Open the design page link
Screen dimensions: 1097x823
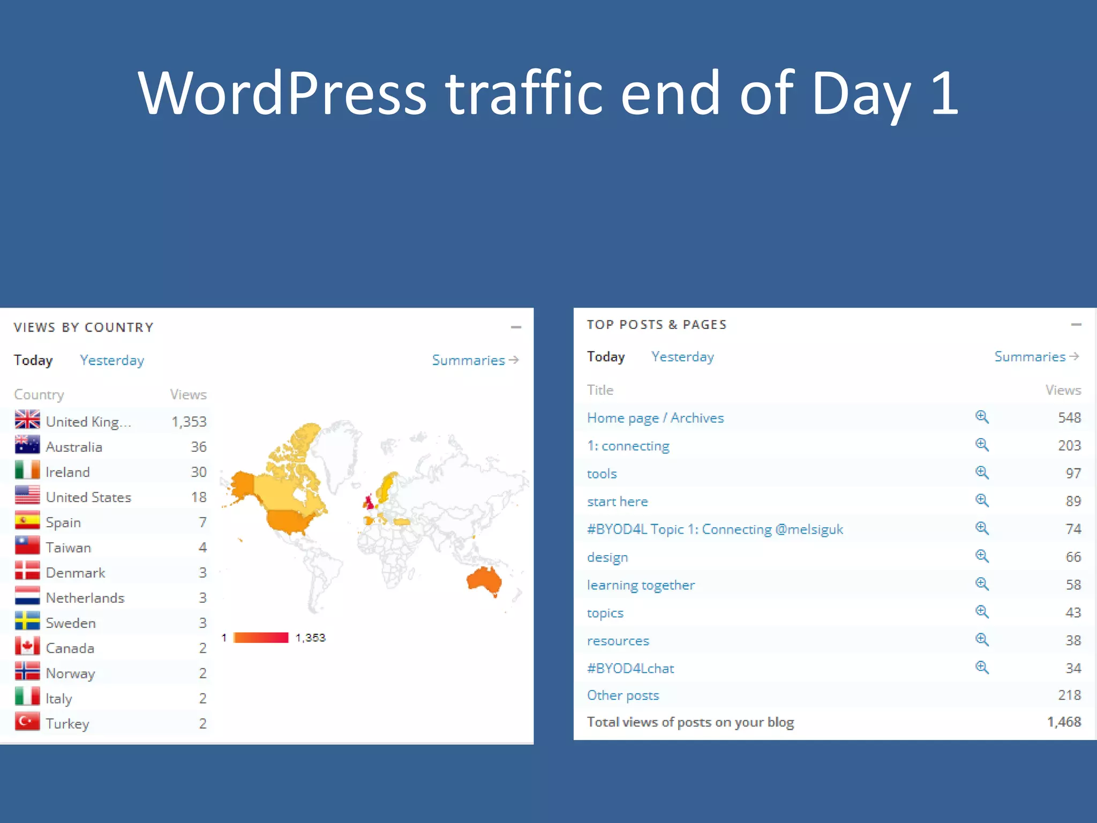[607, 557]
